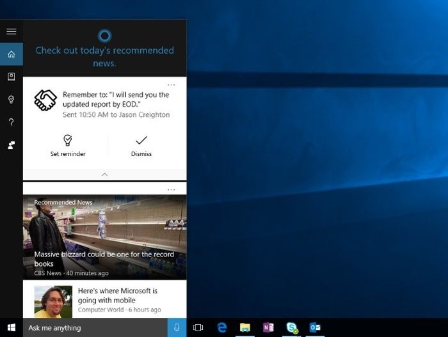448x337 pixels.
Task: Open Task View from the taskbar
Action: pyautogui.click(x=198, y=327)
